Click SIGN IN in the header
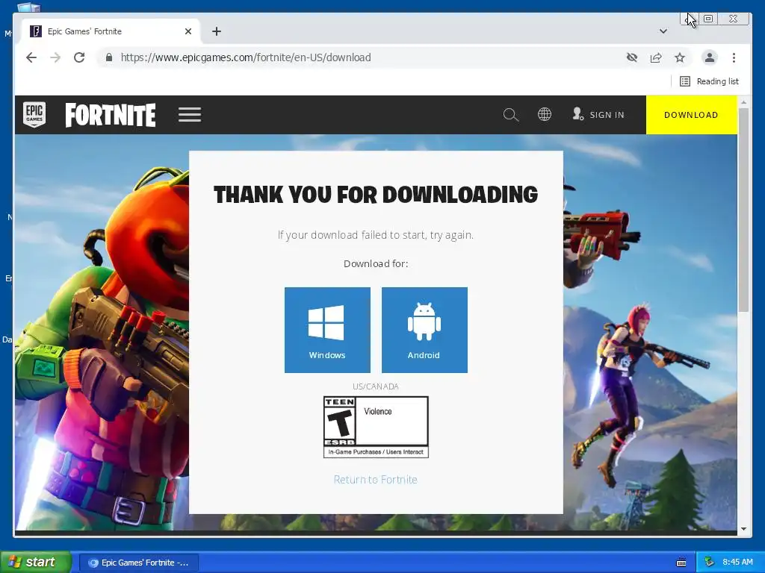The image size is (765, 573). point(598,114)
